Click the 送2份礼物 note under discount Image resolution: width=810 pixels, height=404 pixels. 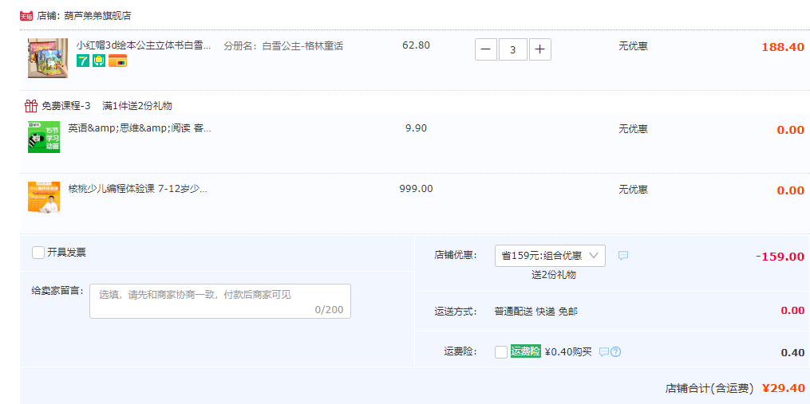pyautogui.click(x=554, y=275)
